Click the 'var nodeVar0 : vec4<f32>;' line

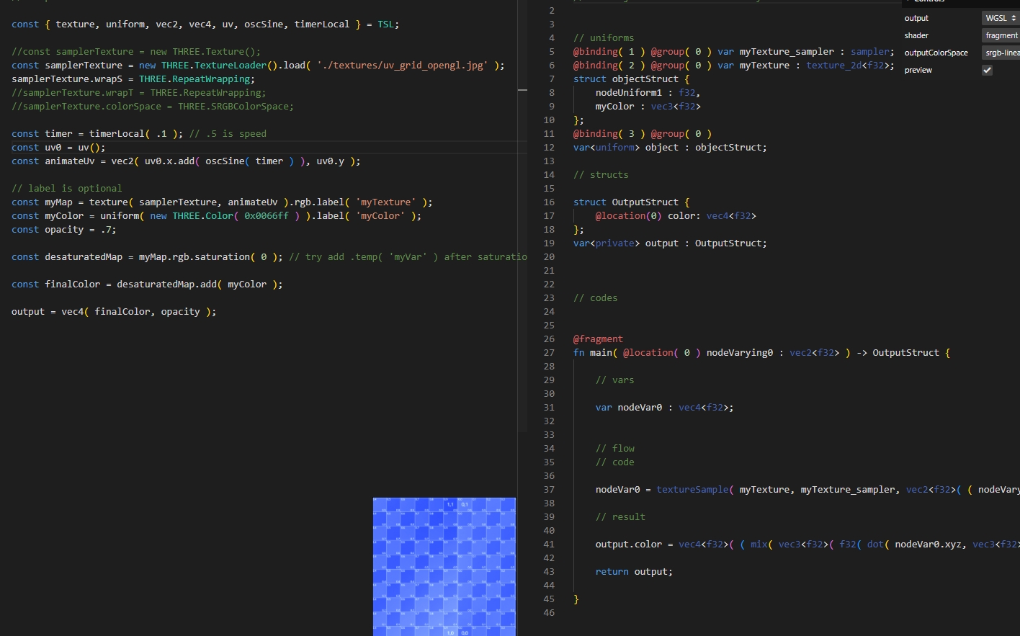pyautogui.click(x=664, y=408)
